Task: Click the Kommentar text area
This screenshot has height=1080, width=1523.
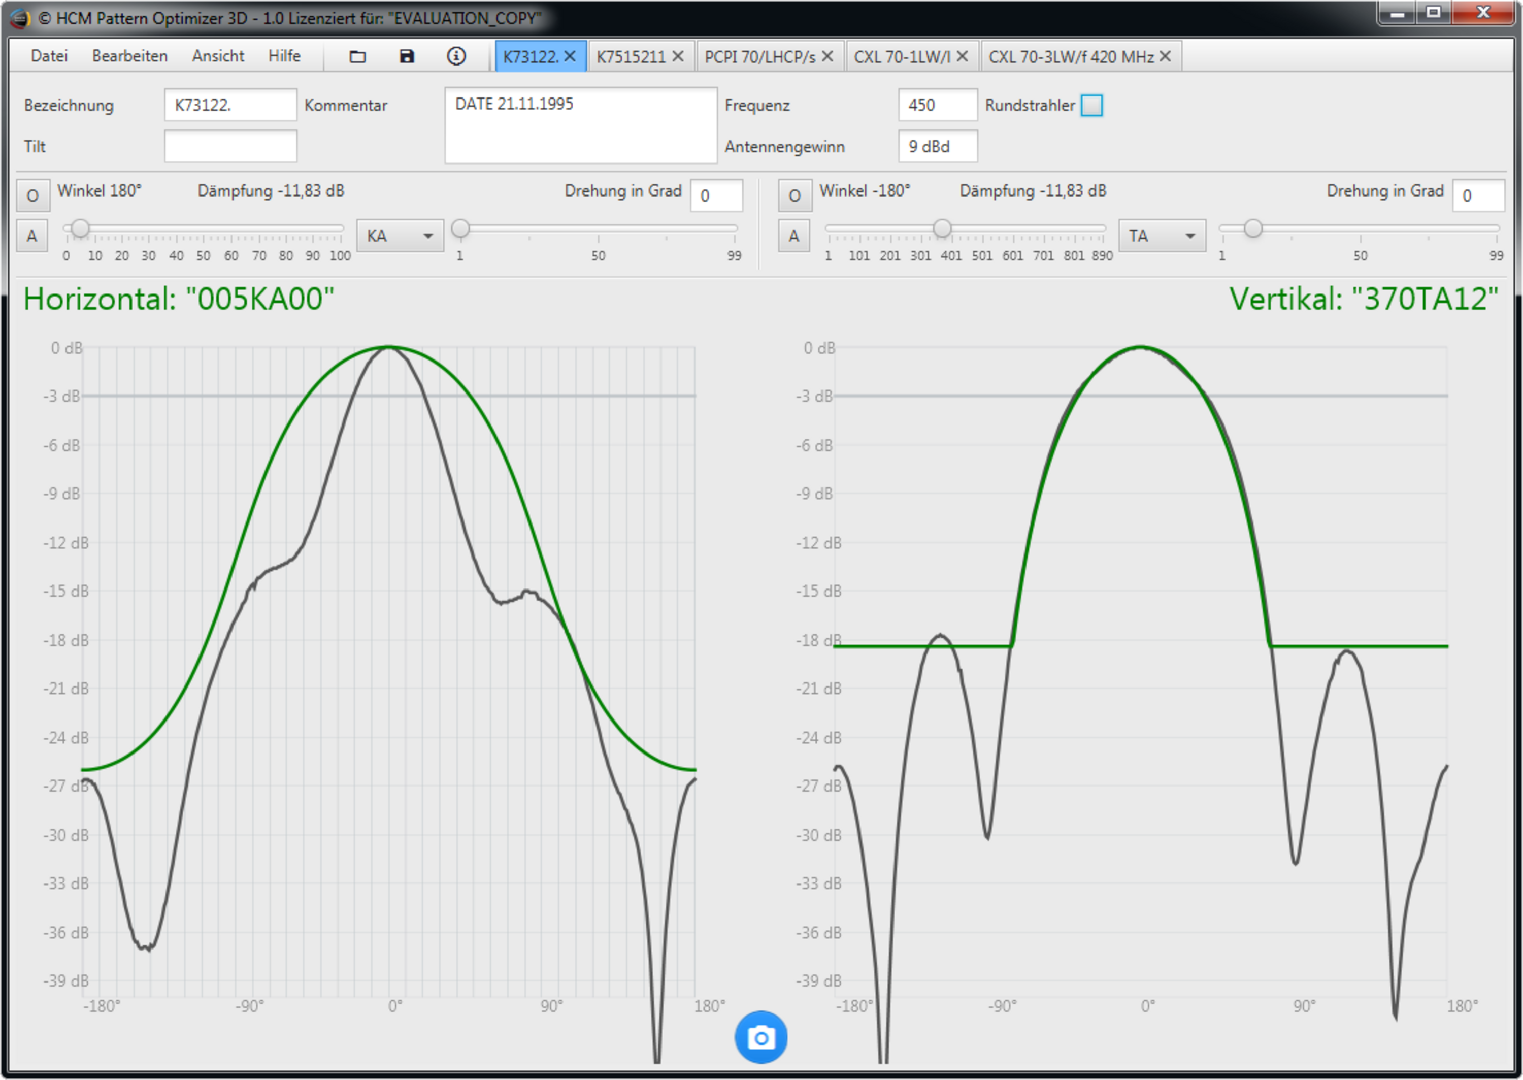Action: (580, 126)
